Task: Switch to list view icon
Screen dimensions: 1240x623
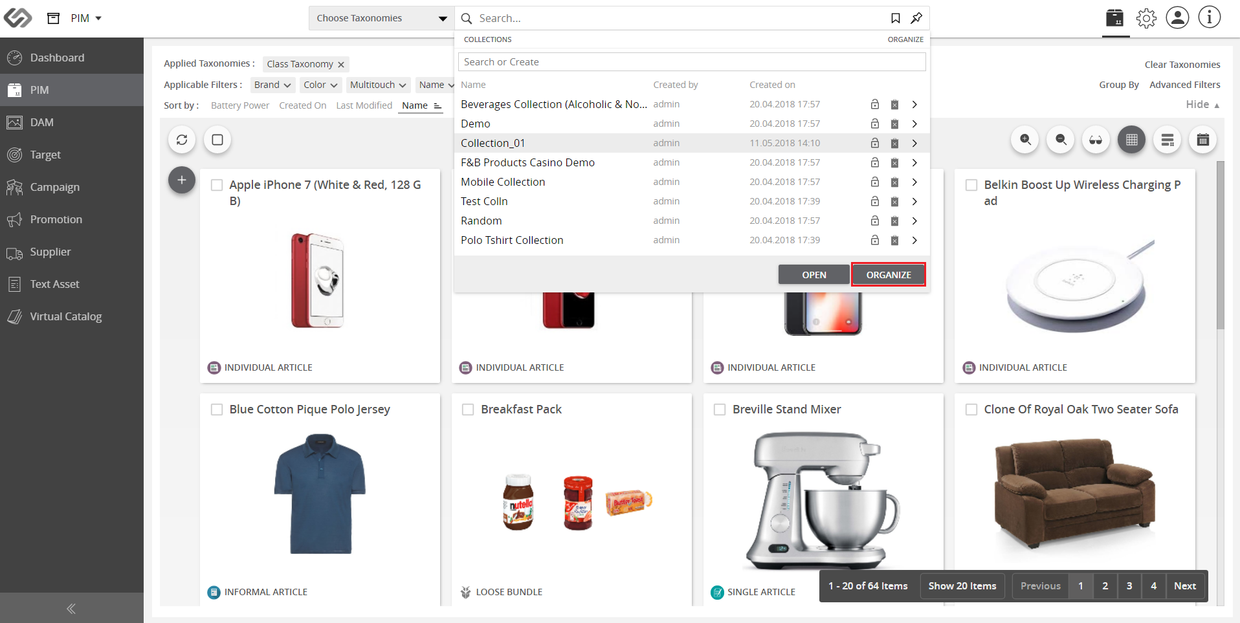Action: click(x=1168, y=140)
